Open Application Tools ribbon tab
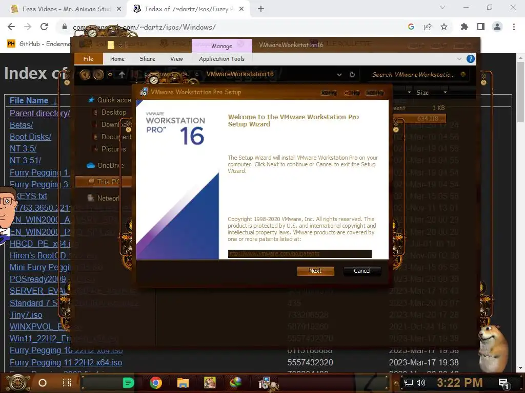The height and width of the screenshot is (393, 525). [x=221, y=59]
